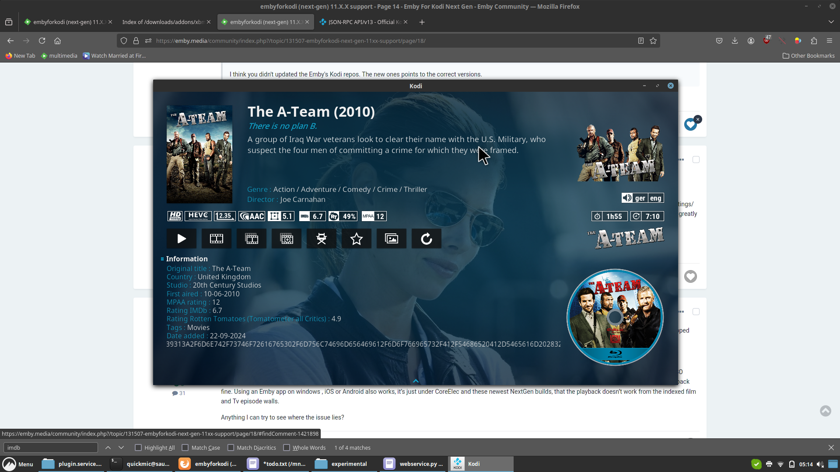Screen dimensions: 840x472
Task: Enable the Highlight All checkbox
Action: tap(138, 448)
